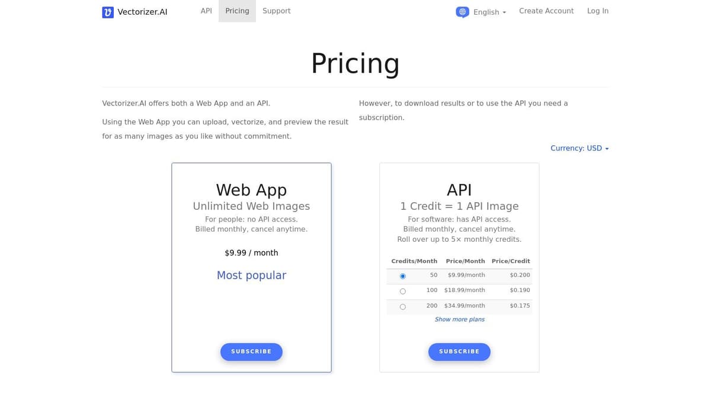Click the Web App plan card

pos(251,308)
